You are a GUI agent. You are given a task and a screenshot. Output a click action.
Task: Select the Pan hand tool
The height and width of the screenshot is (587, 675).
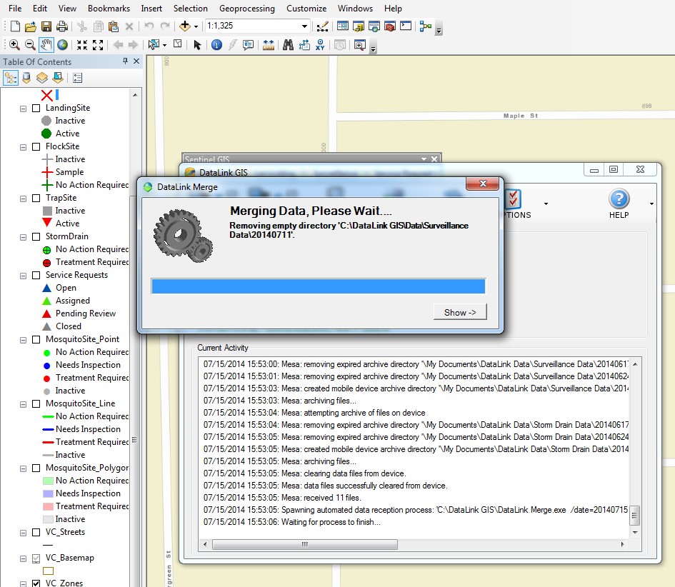click(46, 44)
